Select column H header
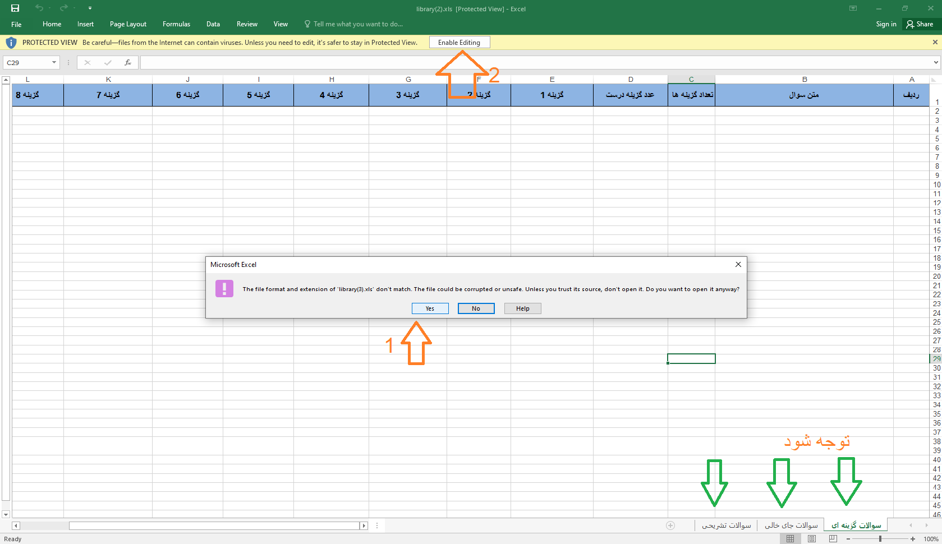The image size is (942, 544). click(332, 80)
